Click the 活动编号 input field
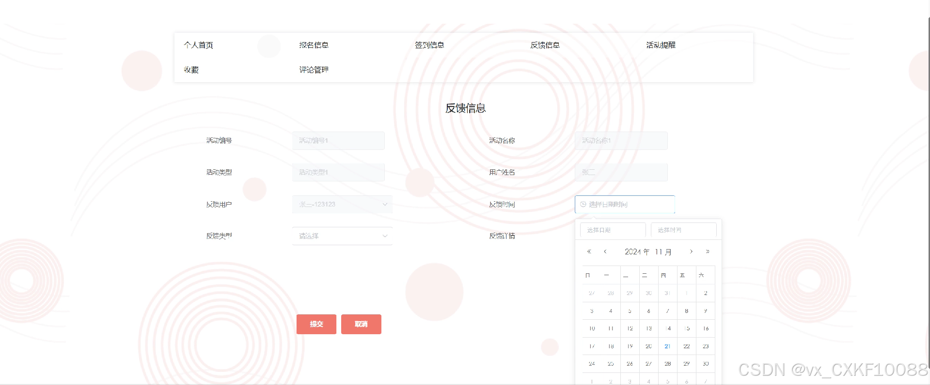Screen dimensions: 930x385 click(x=338, y=141)
